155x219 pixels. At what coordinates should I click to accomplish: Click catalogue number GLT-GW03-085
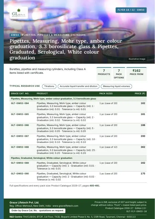coord(20,114)
